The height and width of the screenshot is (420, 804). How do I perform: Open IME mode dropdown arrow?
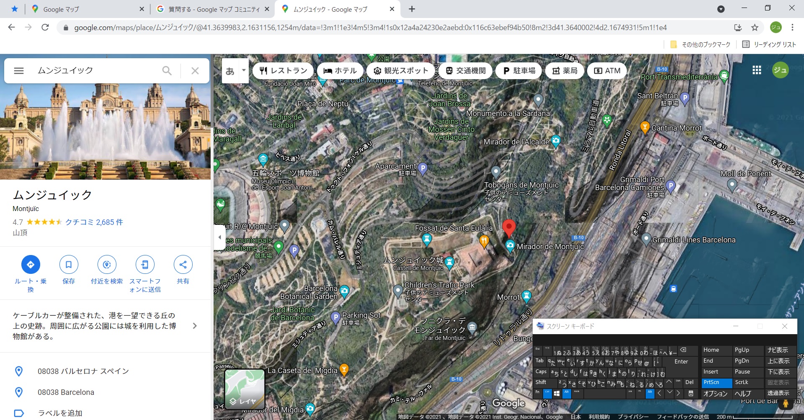coord(244,71)
